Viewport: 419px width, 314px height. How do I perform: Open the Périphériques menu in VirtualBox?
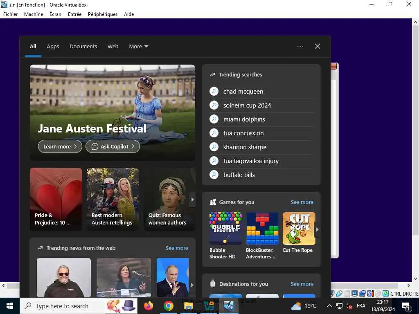[x=103, y=14]
